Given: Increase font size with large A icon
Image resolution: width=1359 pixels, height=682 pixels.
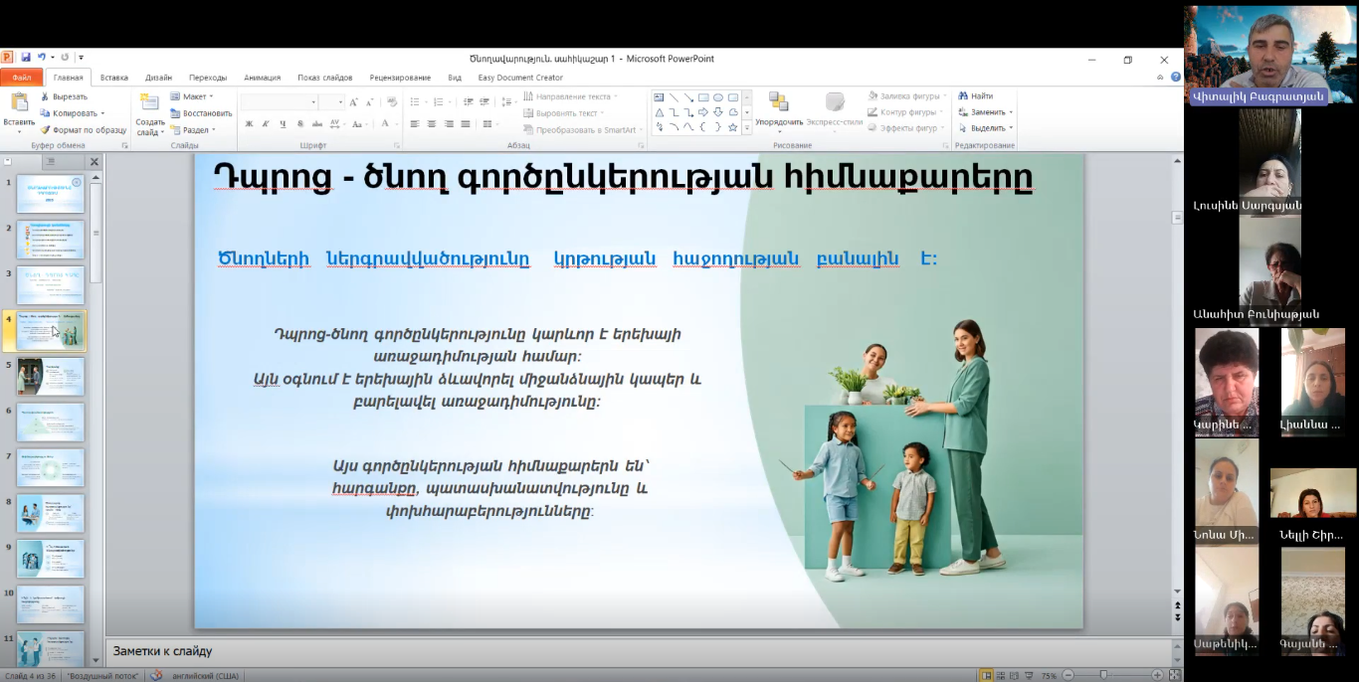Looking at the screenshot, I should tap(354, 101).
